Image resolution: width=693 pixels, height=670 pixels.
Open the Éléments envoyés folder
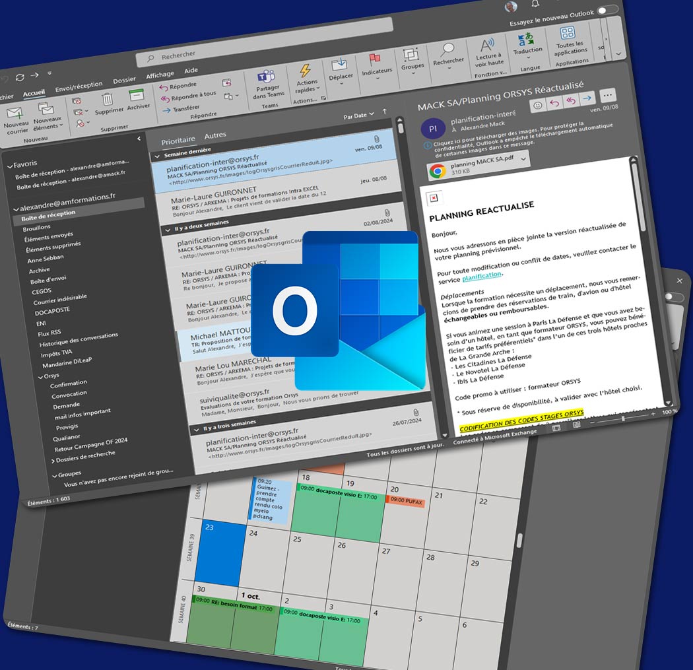[x=49, y=236]
